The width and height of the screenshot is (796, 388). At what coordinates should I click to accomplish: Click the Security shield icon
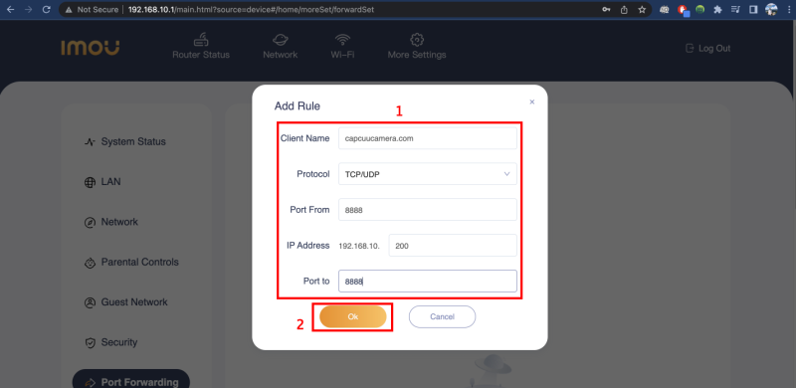[x=90, y=343]
